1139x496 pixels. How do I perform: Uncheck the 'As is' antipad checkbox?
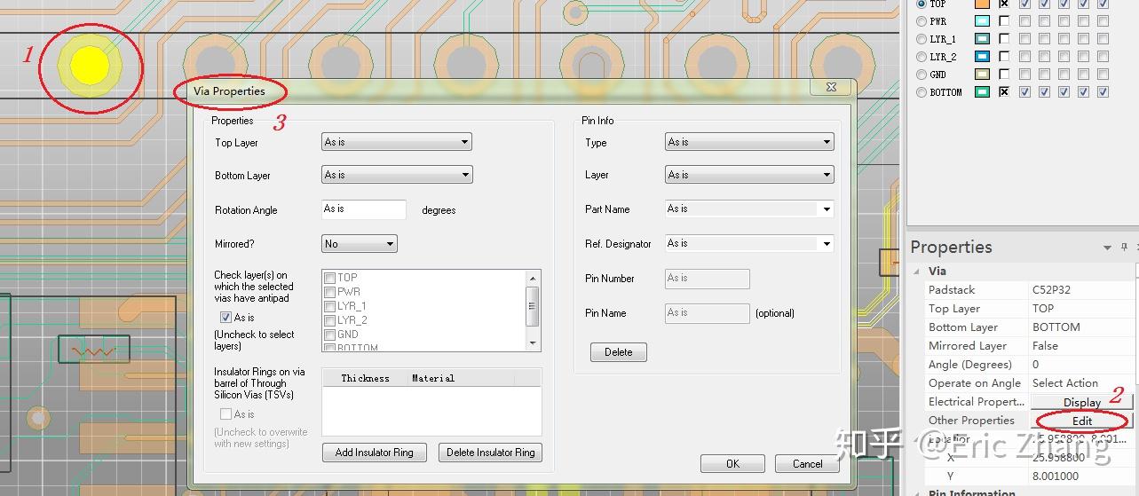(225, 318)
